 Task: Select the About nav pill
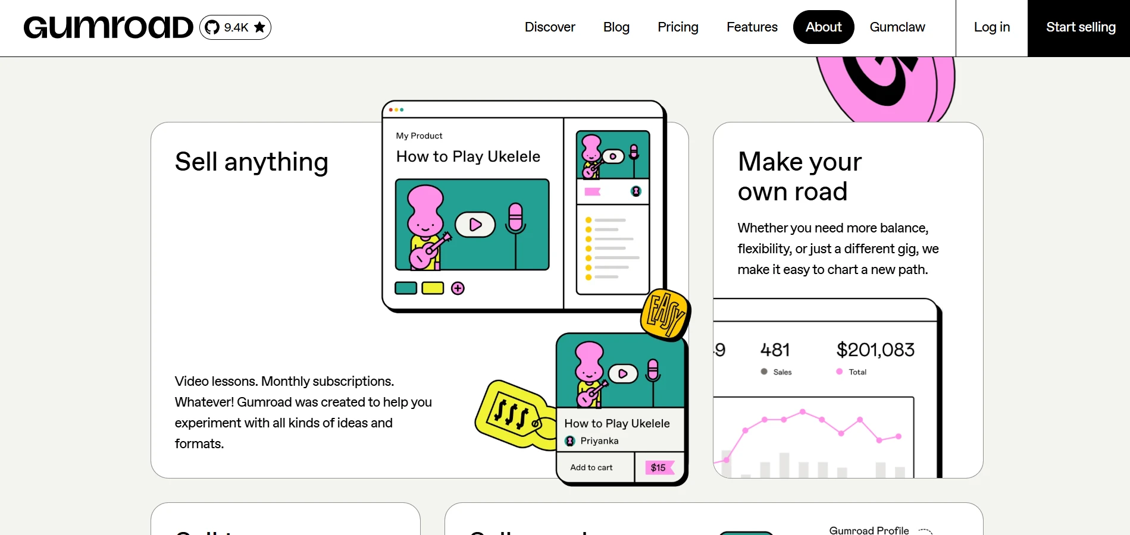(824, 27)
